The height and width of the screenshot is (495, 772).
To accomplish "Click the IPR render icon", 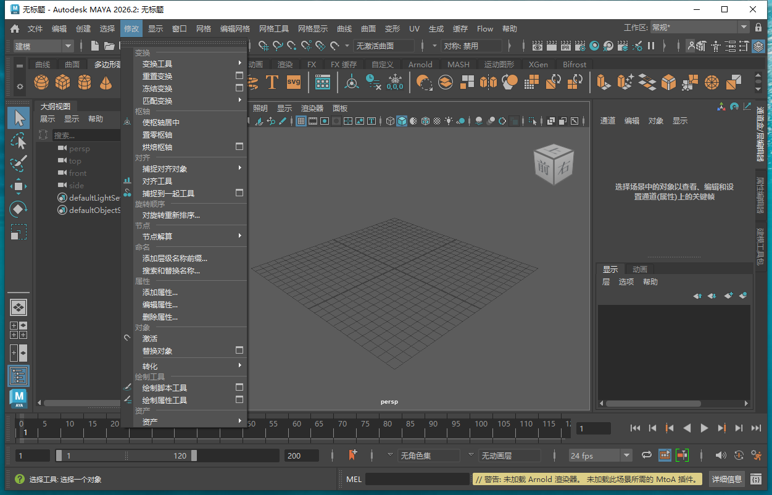I will (566, 46).
